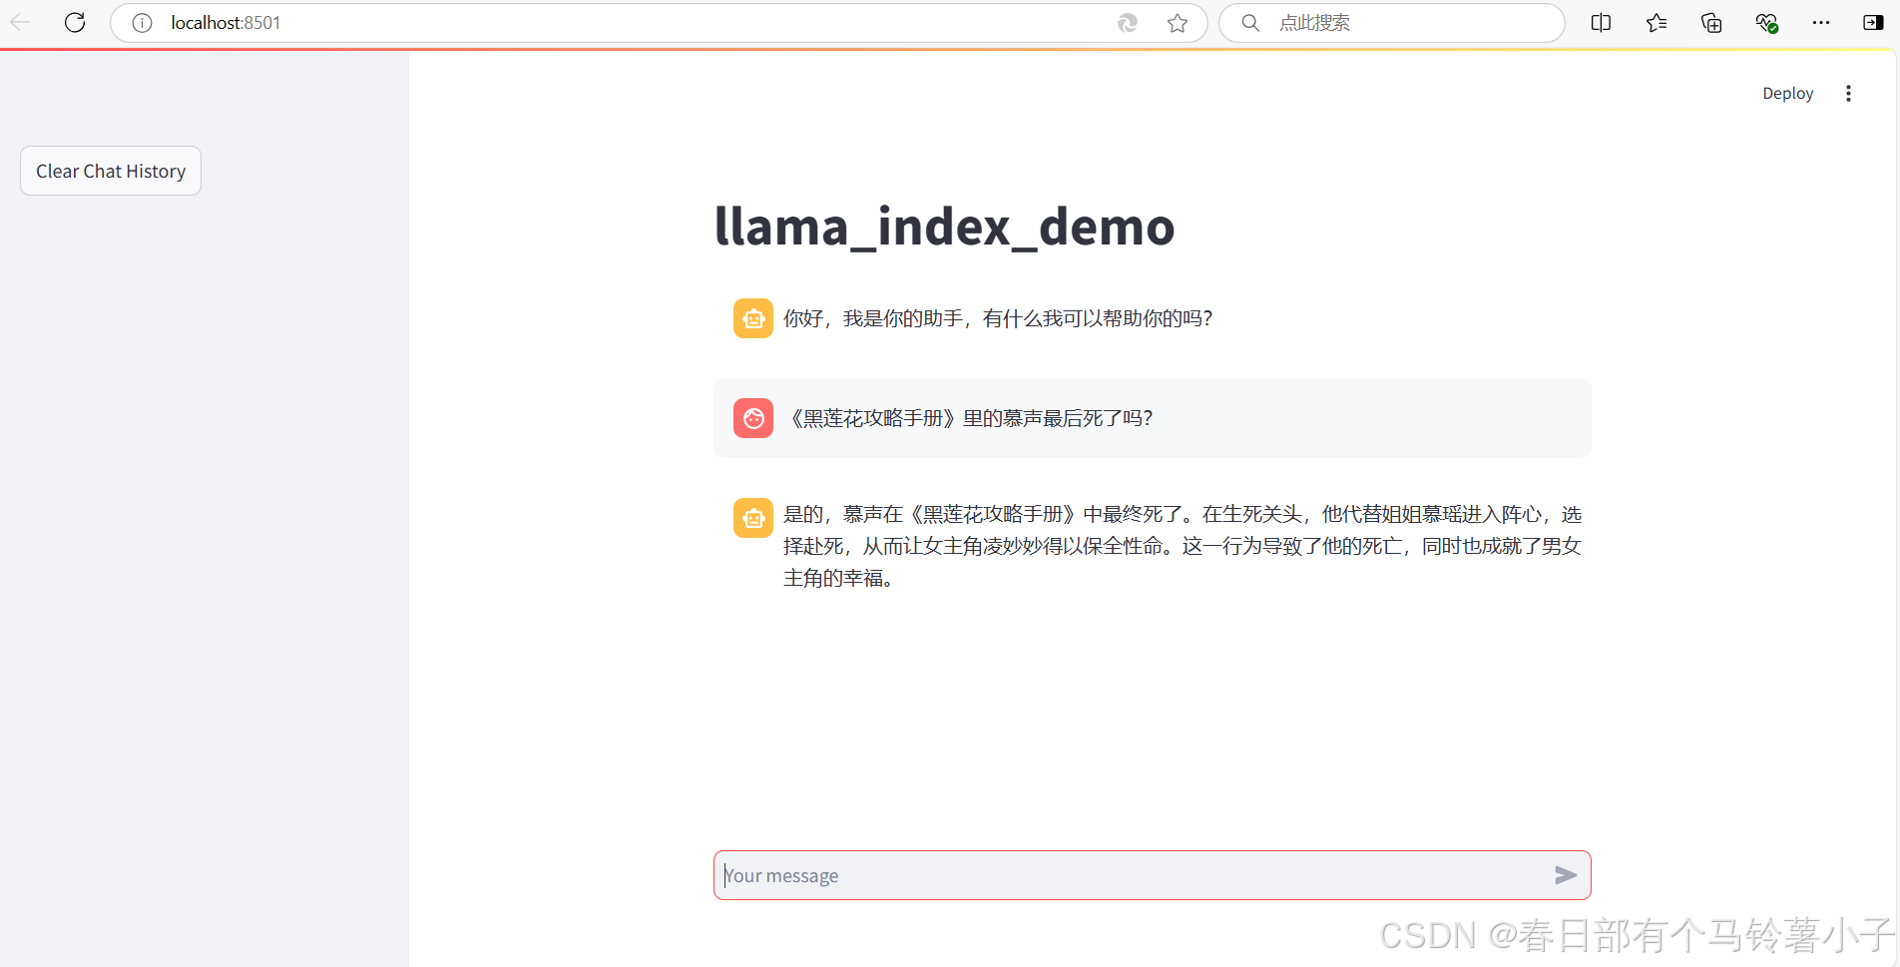
Task: Open the browser ellipsis settings menu
Action: click(1820, 22)
